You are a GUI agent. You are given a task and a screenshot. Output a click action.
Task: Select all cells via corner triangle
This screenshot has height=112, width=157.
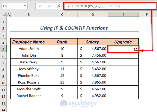pos(4,15)
